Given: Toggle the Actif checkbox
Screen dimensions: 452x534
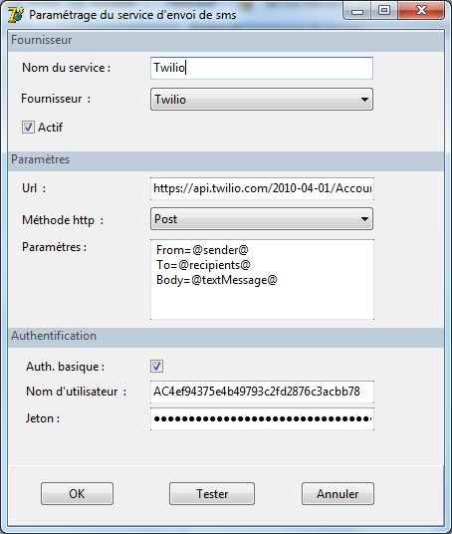Looking at the screenshot, I should (x=28, y=128).
